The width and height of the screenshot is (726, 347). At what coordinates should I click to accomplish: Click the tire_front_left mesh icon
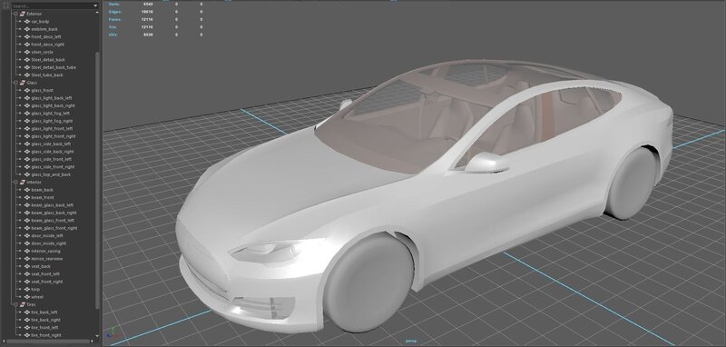point(27,328)
